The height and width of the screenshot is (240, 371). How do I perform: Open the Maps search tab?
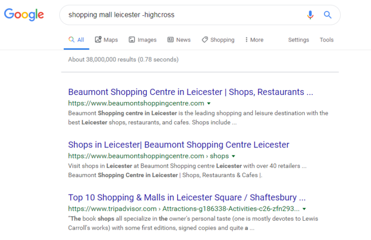click(106, 40)
